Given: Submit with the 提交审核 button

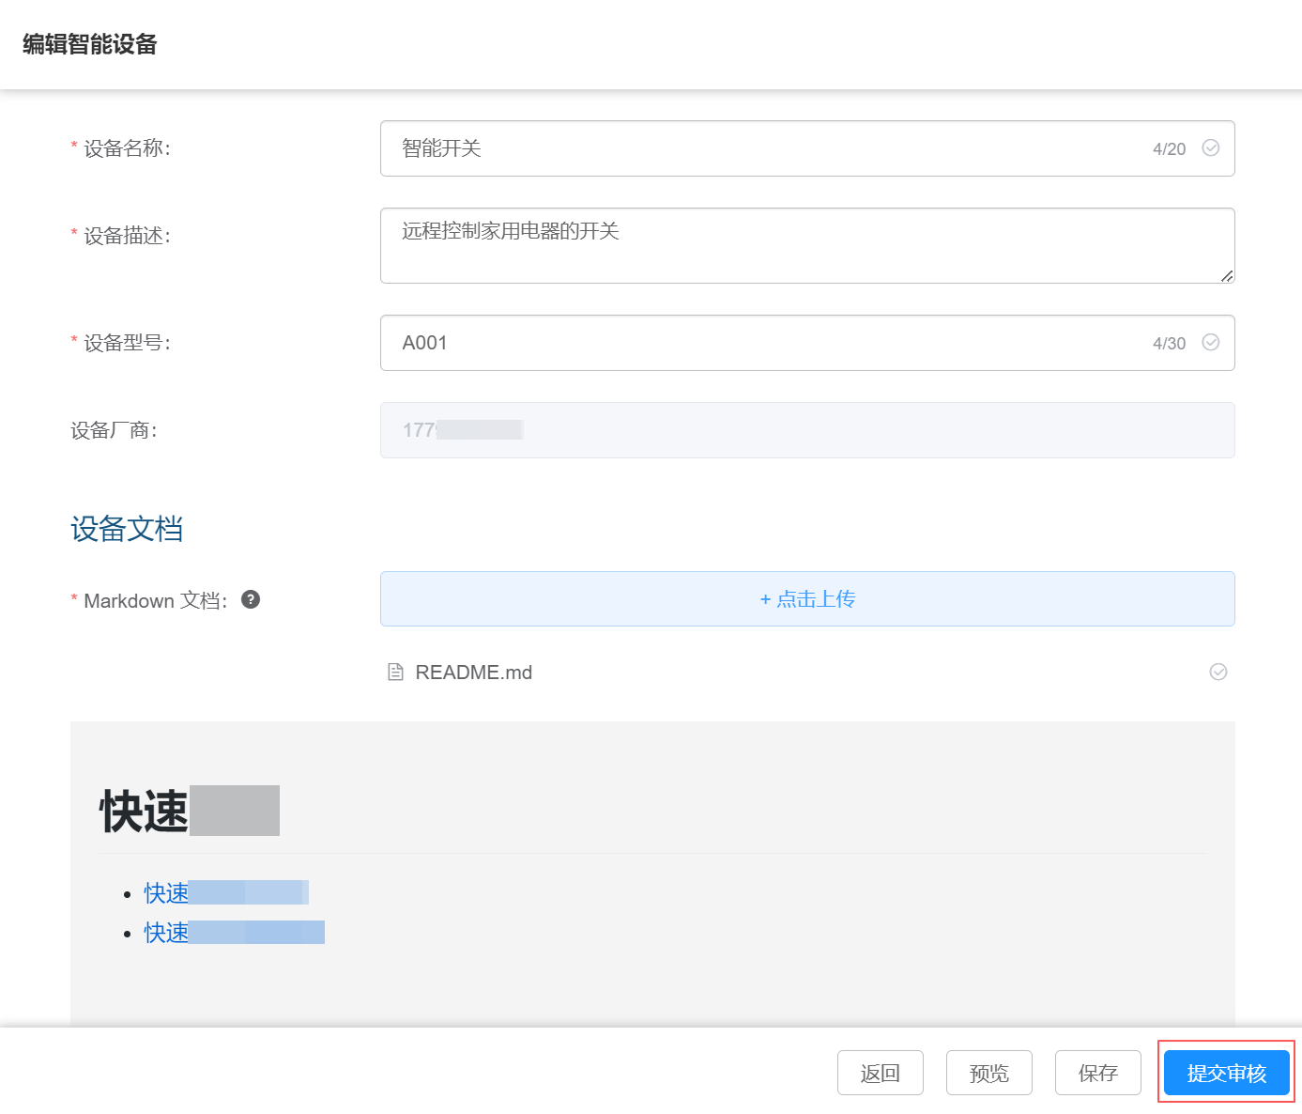Looking at the screenshot, I should click(1226, 1073).
